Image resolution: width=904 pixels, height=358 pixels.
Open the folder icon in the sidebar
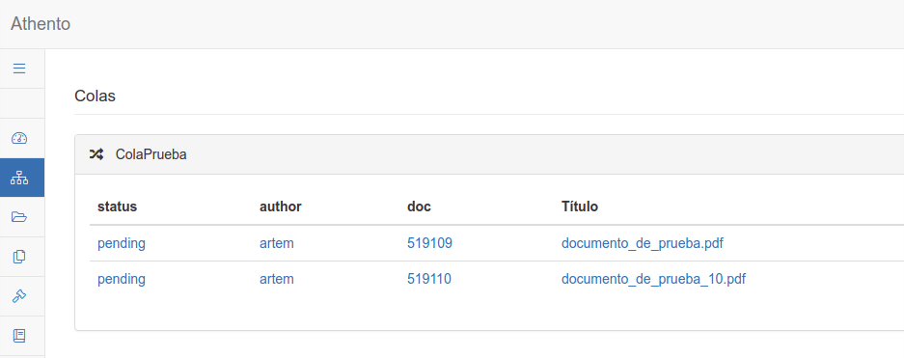coord(19,217)
